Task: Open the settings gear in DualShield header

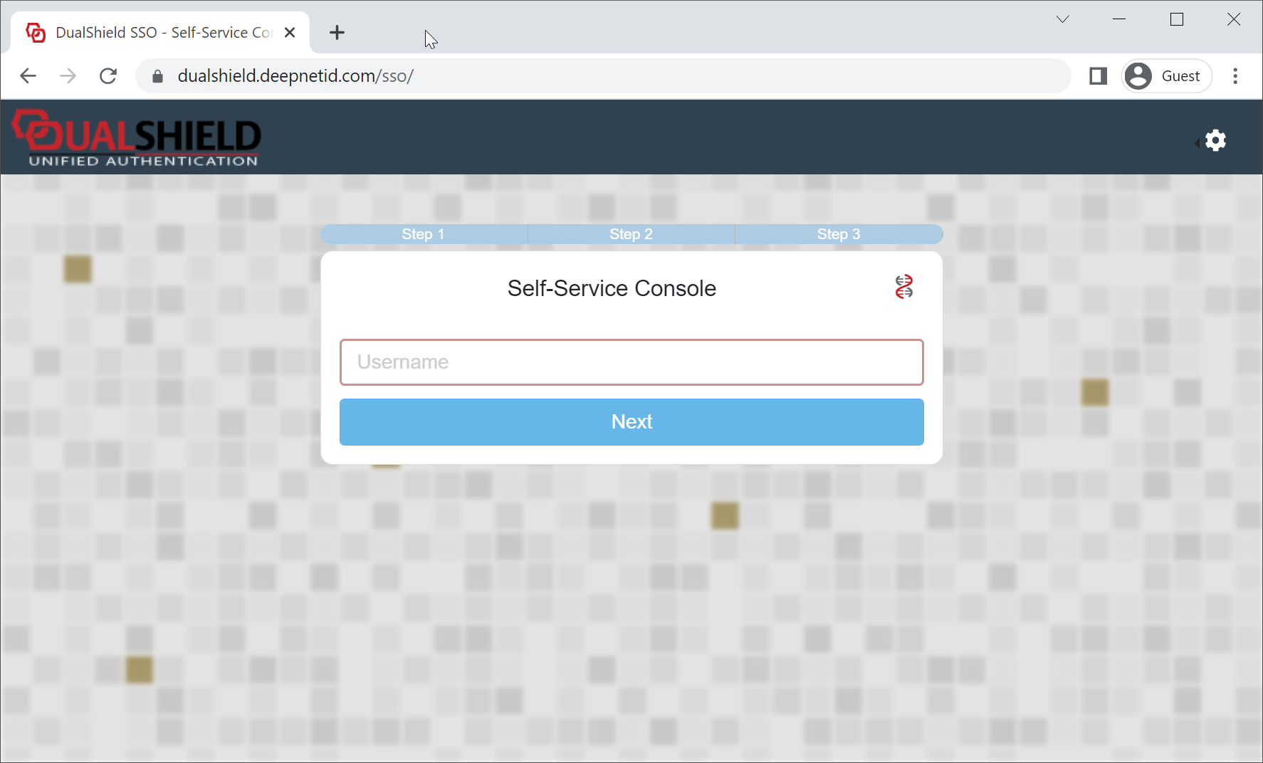Action: click(x=1215, y=140)
